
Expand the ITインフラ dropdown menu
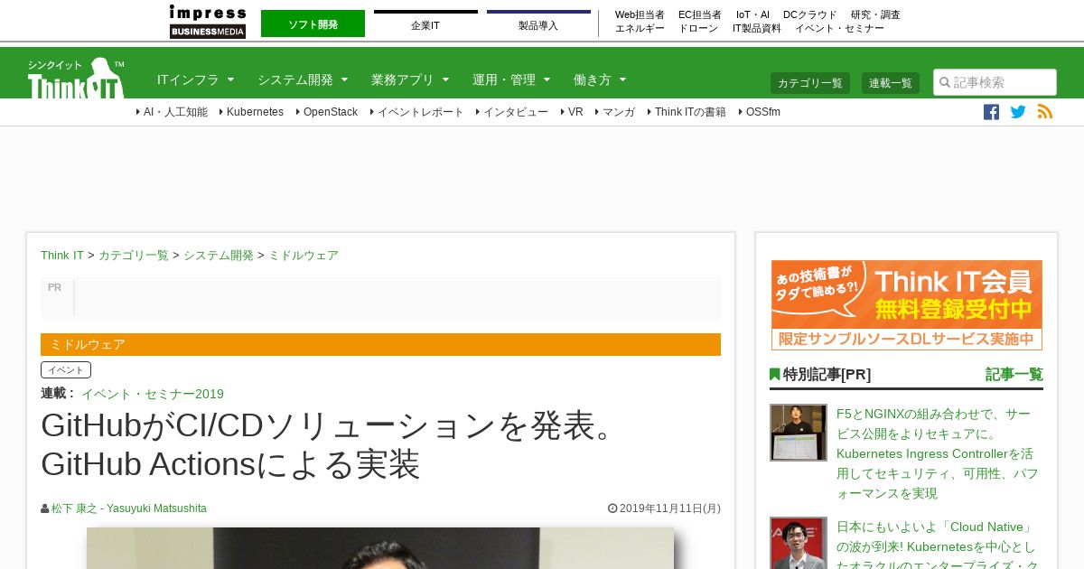pyautogui.click(x=196, y=79)
